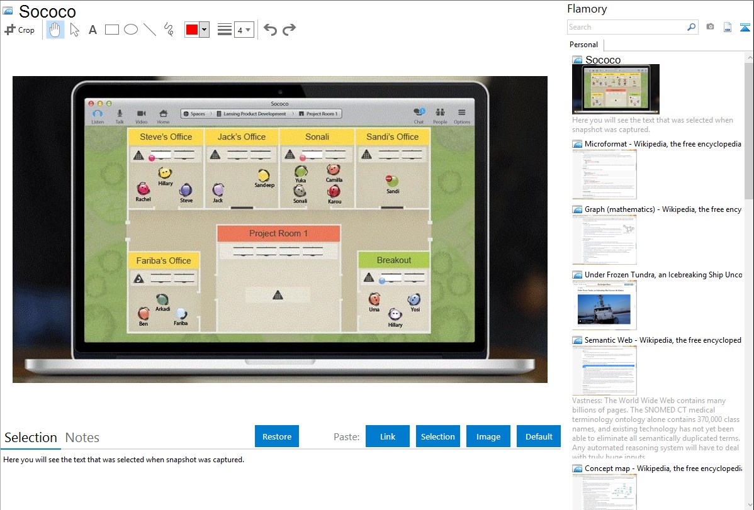
Task: Switch to the Notes tab
Action: 82,438
